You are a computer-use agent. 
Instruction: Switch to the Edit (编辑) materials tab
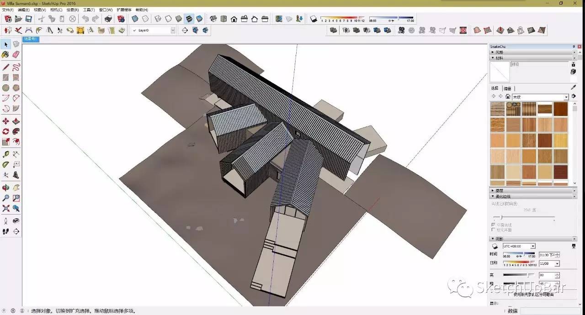507,89
